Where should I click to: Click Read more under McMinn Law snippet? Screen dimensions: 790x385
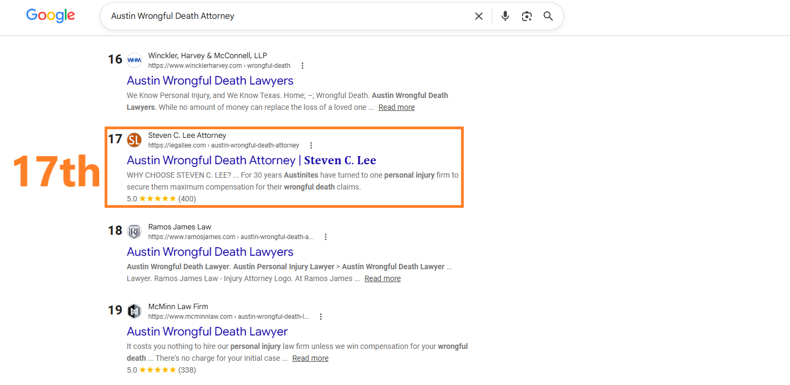coord(310,358)
